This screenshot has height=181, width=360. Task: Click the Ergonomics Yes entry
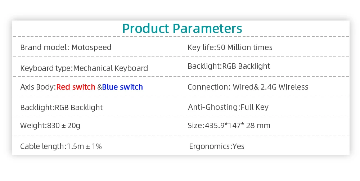tap(216, 146)
